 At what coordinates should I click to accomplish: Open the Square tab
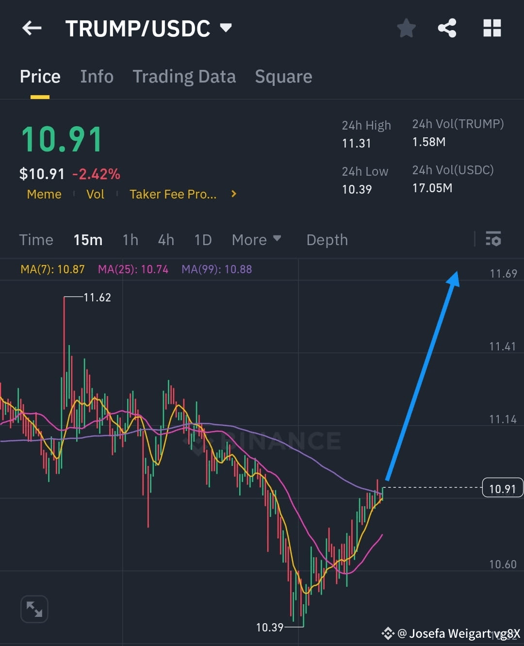(283, 76)
